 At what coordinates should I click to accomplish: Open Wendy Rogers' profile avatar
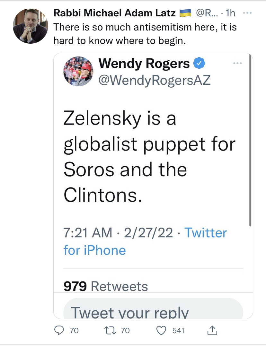[x=78, y=72]
